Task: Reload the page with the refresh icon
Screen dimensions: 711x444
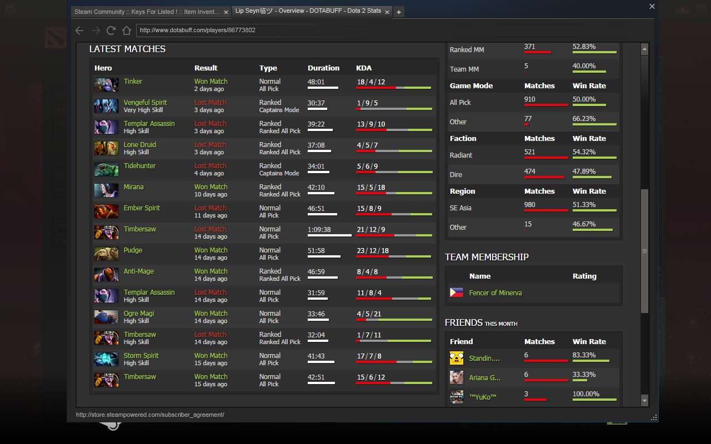Action: 111,31
